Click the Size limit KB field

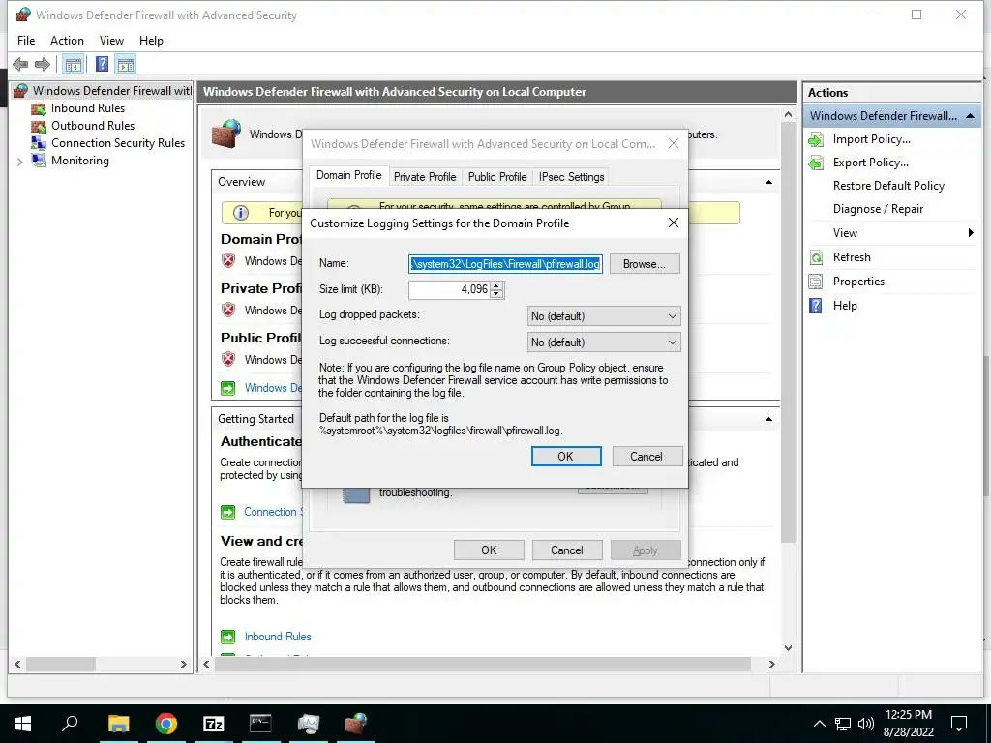click(449, 289)
